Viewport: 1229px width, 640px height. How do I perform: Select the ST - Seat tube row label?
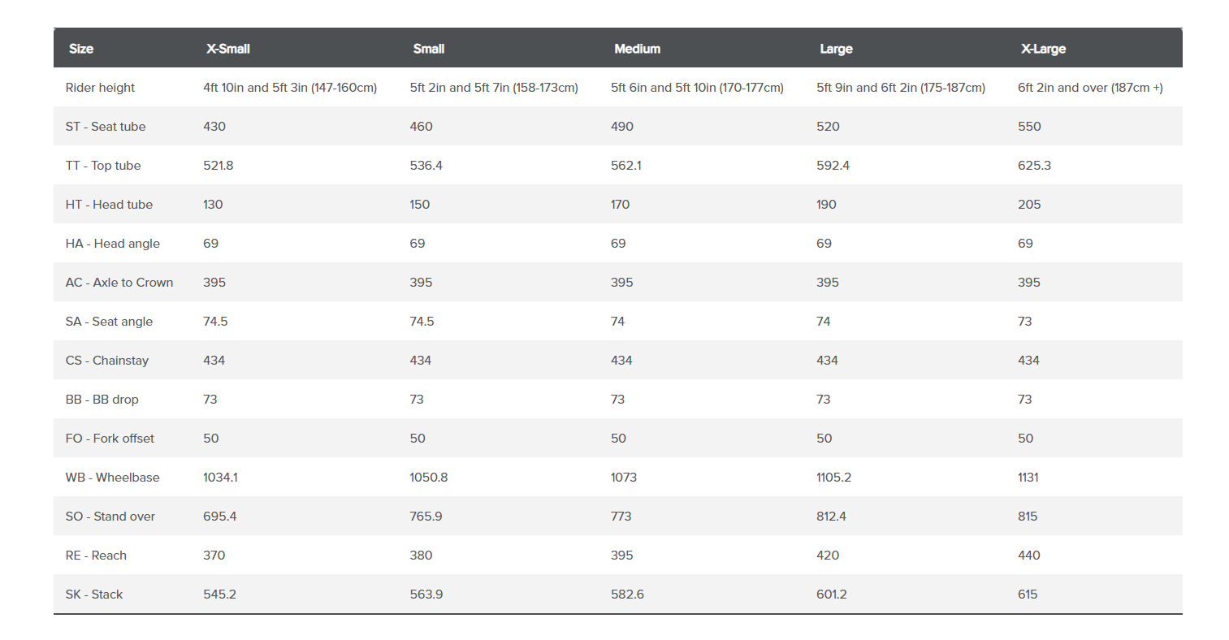106,127
